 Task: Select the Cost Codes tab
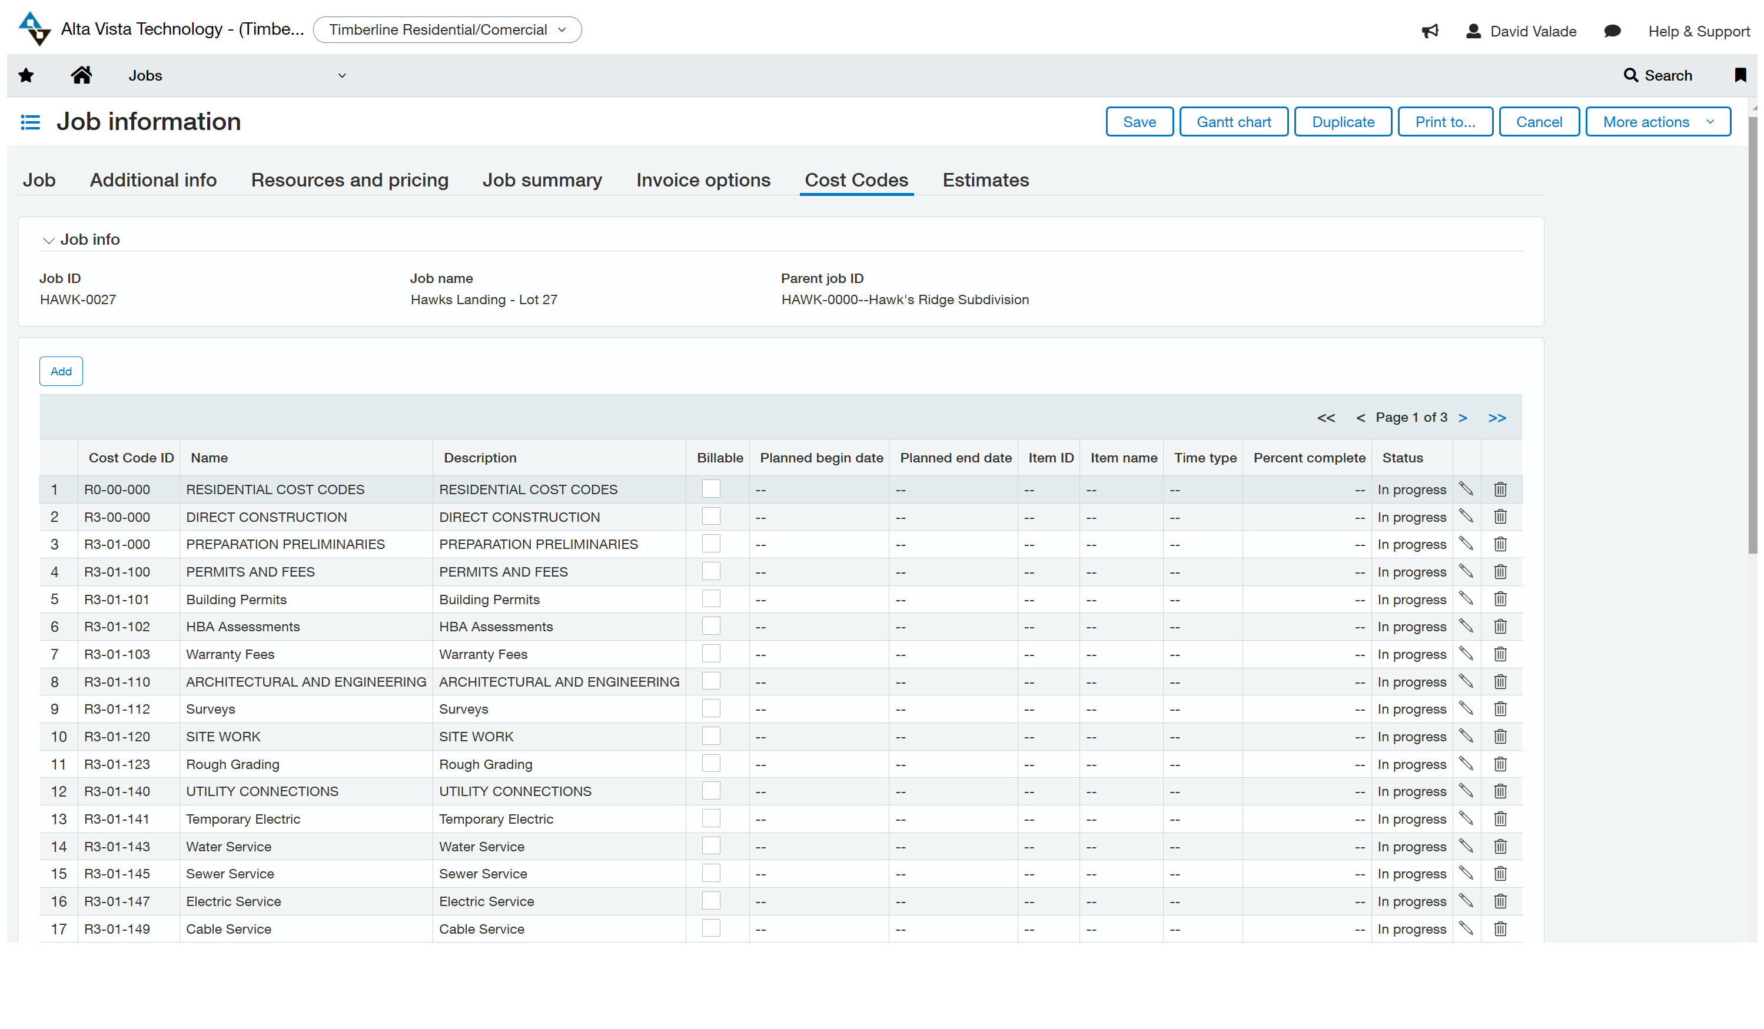[856, 180]
